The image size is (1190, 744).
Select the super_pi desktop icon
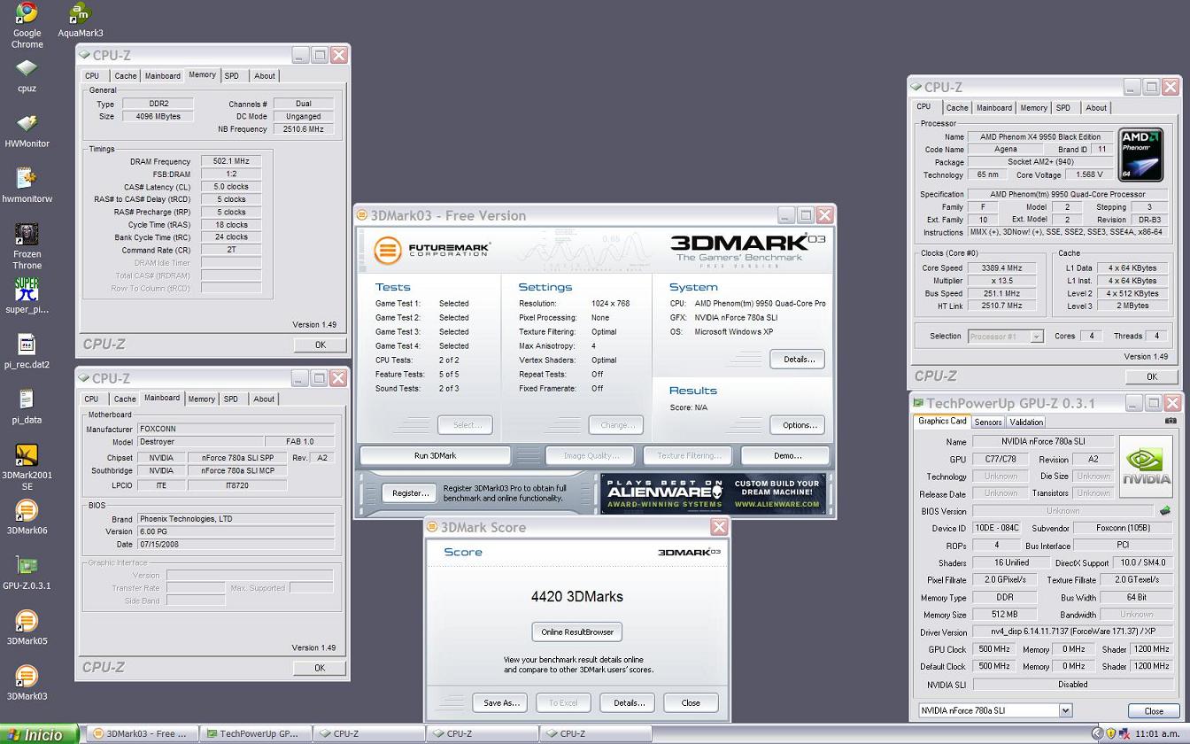point(27,296)
